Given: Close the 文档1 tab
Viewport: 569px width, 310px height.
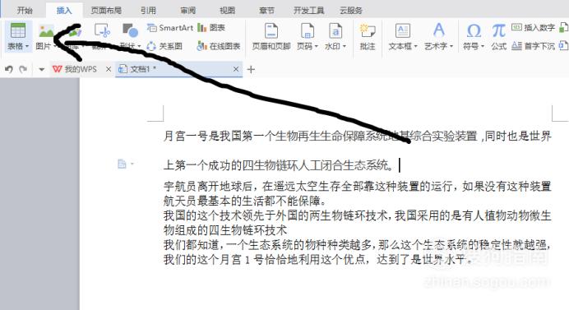Looking at the screenshot, I should (x=236, y=69).
